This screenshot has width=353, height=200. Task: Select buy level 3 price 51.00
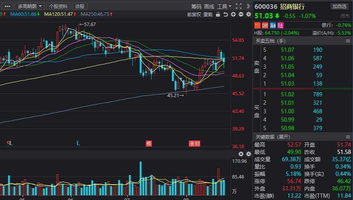pos(287,111)
